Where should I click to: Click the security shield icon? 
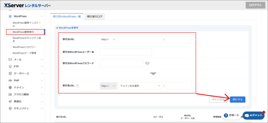coord(10,108)
